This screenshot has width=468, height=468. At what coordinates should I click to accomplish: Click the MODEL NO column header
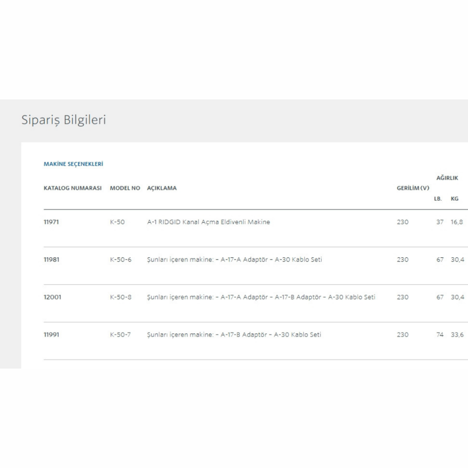[125, 188]
